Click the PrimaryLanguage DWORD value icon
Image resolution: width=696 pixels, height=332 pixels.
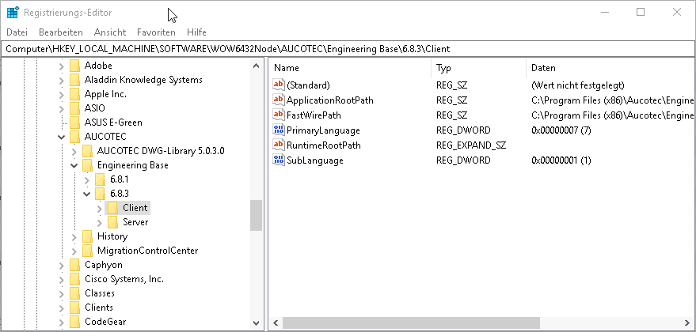pyautogui.click(x=279, y=130)
